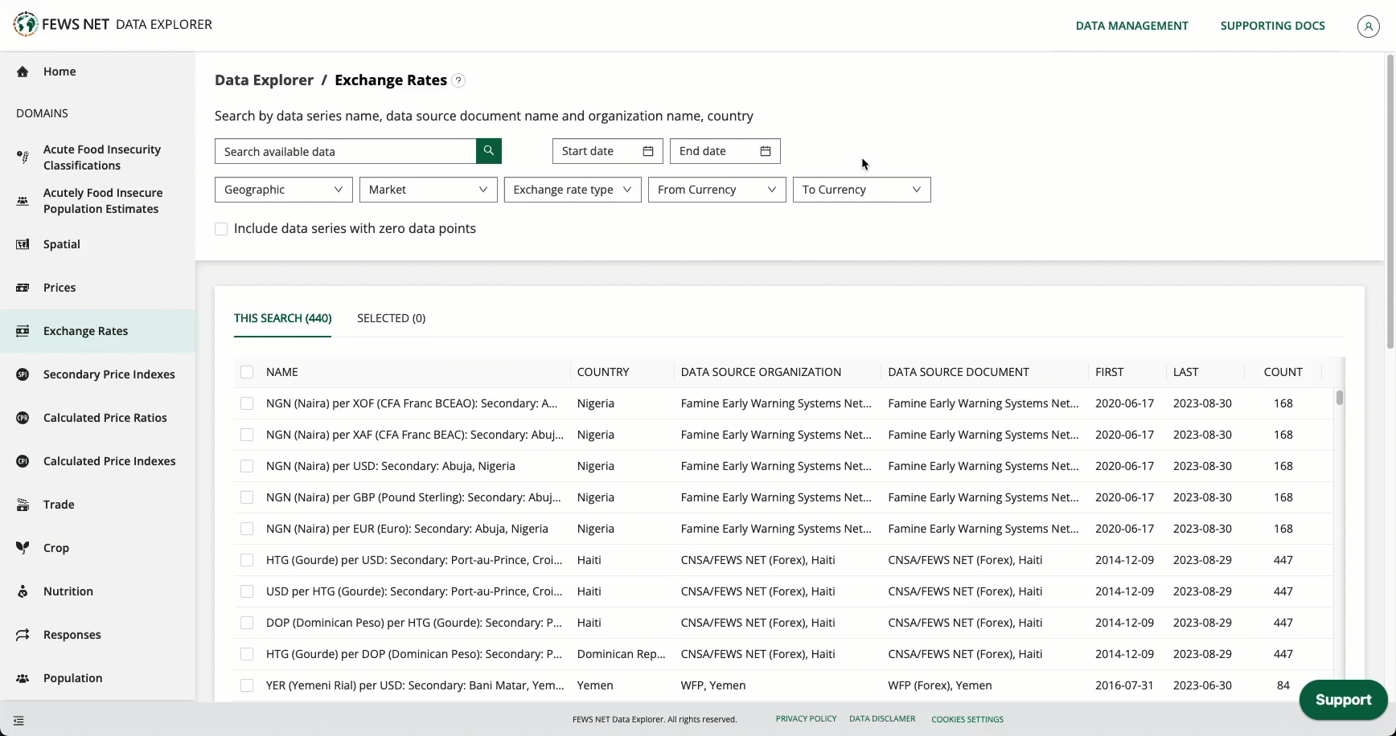Screen dimensions: 1396x736
Task: Click the Crop plant icon in sidebar
Action: [x=23, y=548]
